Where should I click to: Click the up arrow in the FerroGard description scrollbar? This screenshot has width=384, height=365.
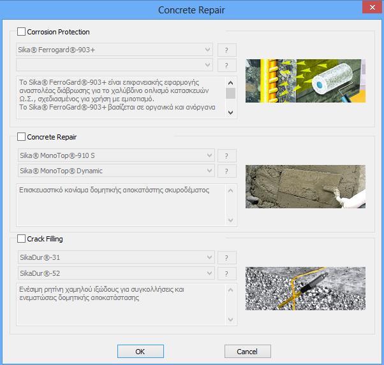pyautogui.click(x=230, y=83)
